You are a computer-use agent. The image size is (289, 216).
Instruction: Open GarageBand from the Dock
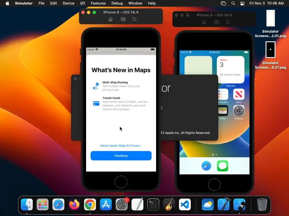(x=169, y=204)
